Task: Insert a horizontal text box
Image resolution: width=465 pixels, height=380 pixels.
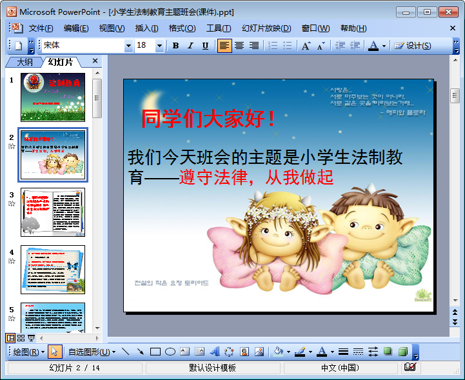Action: point(184,352)
